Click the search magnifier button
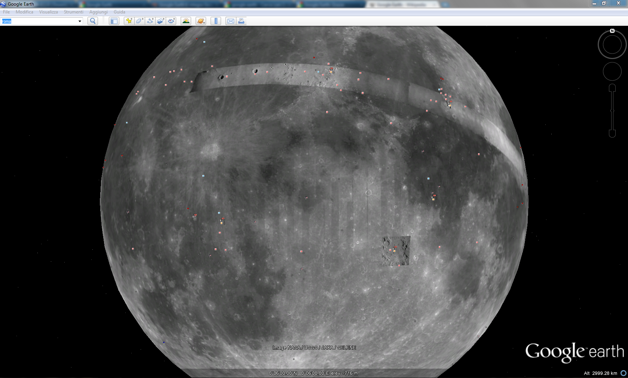 pyautogui.click(x=93, y=21)
